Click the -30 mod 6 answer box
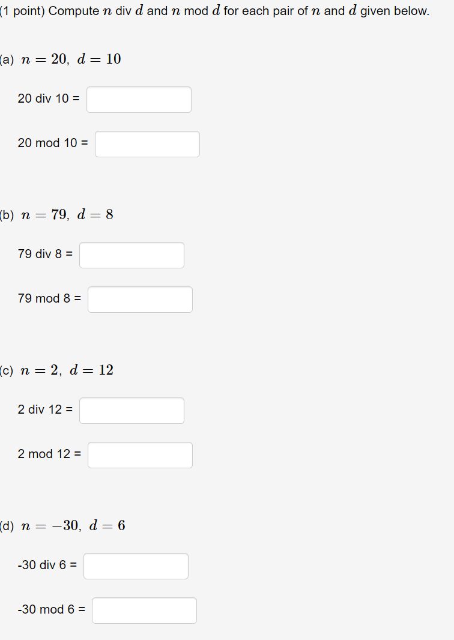 (x=144, y=610)
